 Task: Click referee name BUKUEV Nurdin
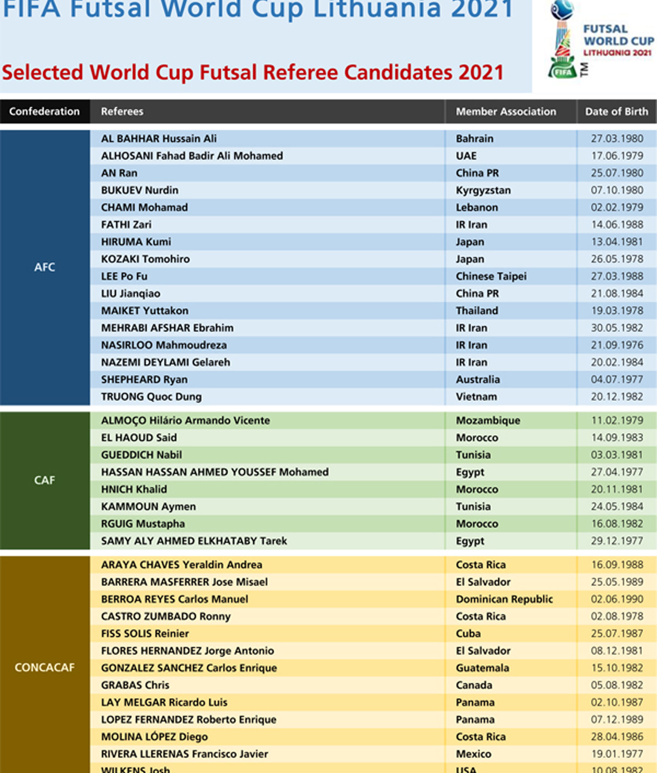tap(140, 190)
